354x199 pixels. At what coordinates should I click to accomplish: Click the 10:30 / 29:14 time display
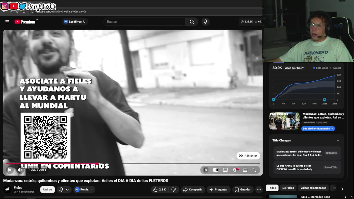37,170
